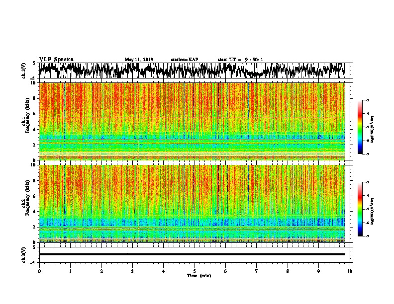This screenshot has width=394, height=304.
Task: Select the "May 11, 2019" date text
Action: pyautogui.click(x=139, y=60)
